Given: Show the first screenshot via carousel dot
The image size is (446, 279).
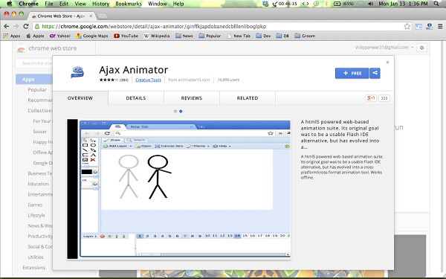Looking at the screenshot, I should point(175,112).
